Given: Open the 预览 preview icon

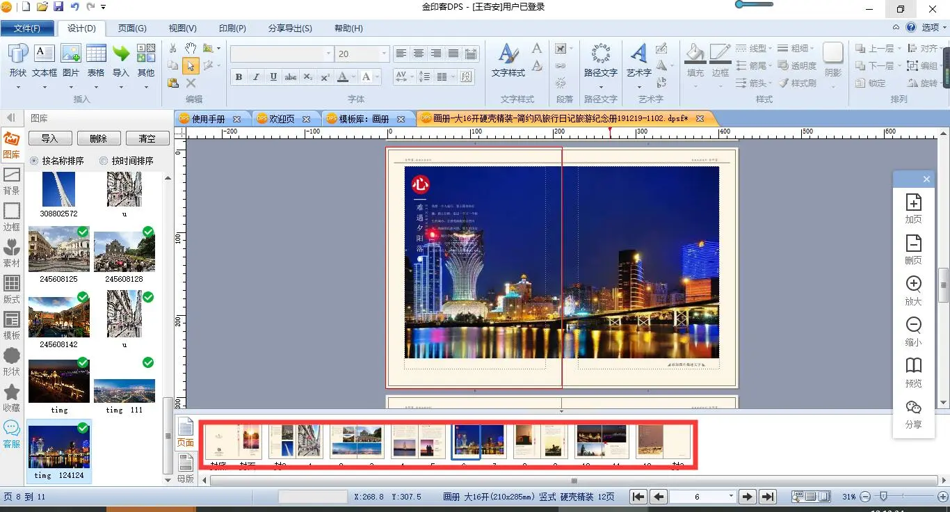Looking at the screenshot, I should point(913,367).
